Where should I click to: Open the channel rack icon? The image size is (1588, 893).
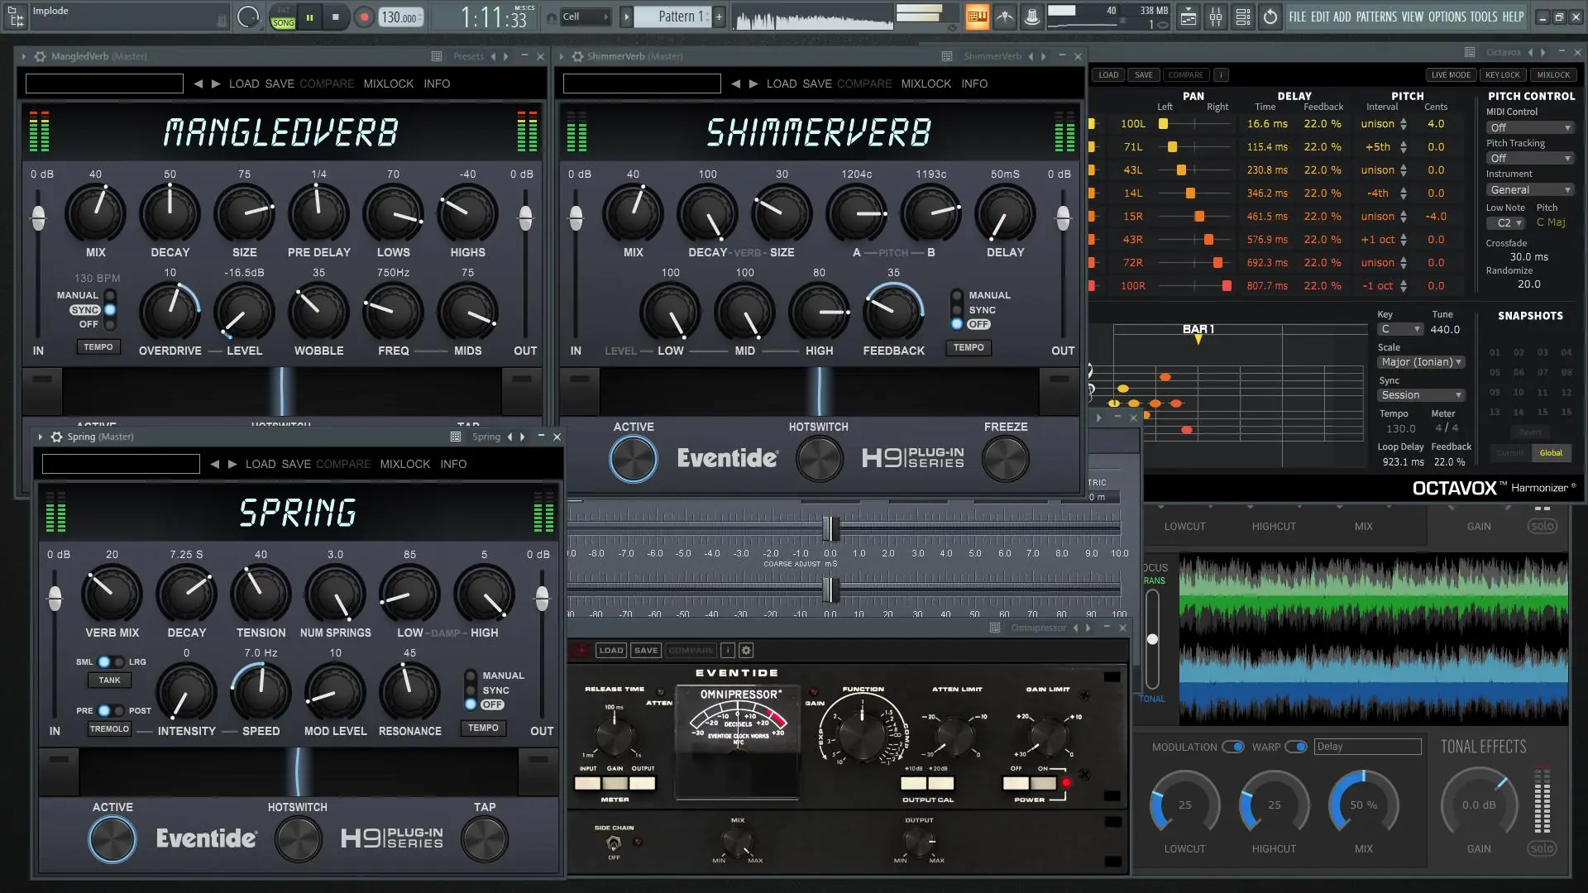[1243, 17]
